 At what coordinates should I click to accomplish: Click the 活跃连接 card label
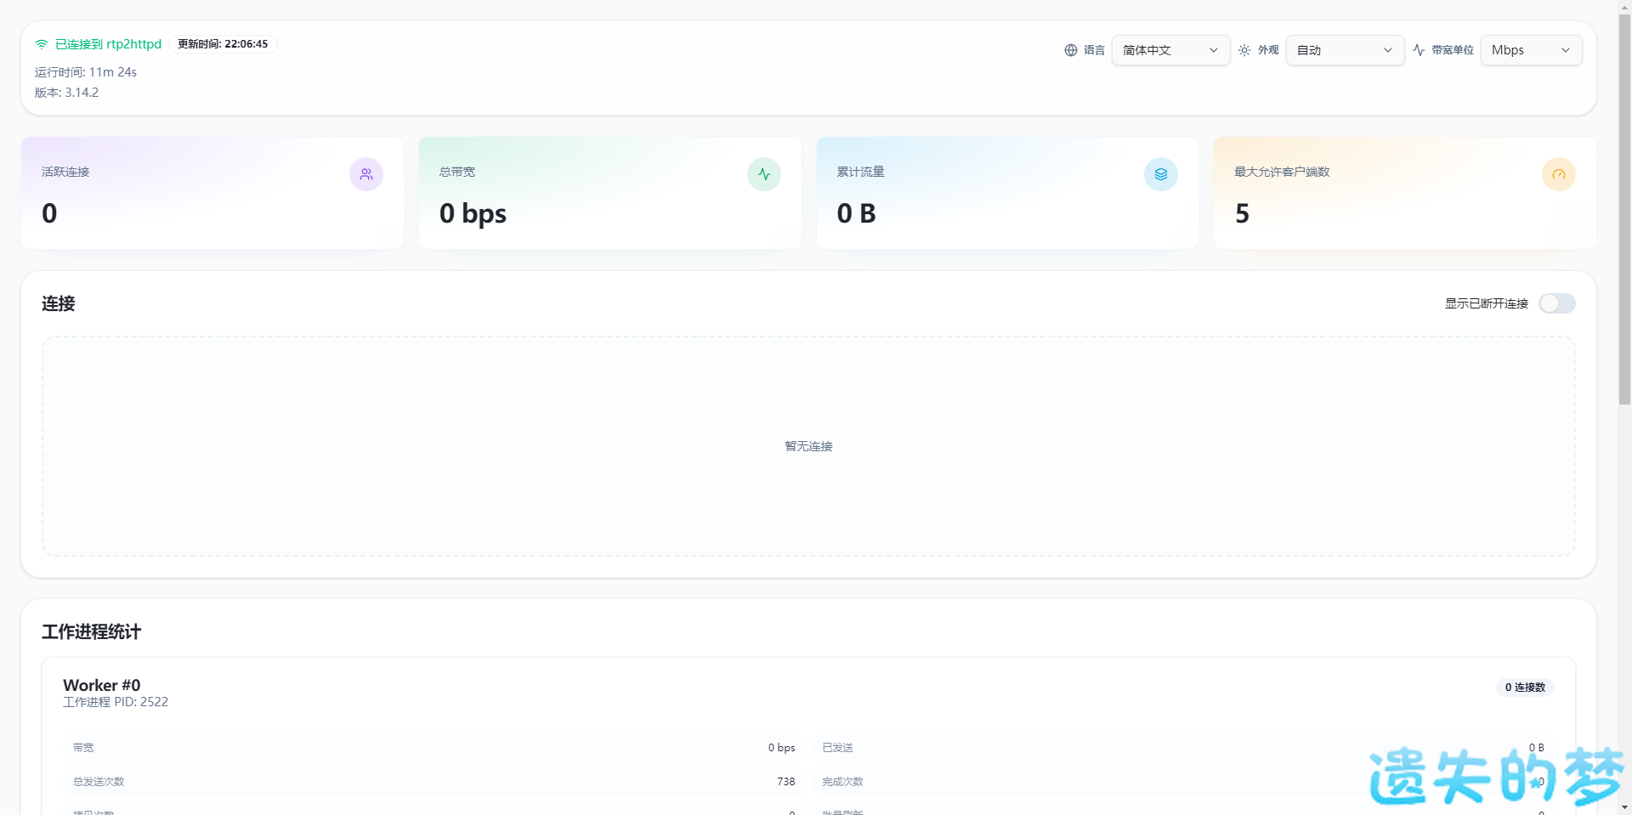point(65,172)
